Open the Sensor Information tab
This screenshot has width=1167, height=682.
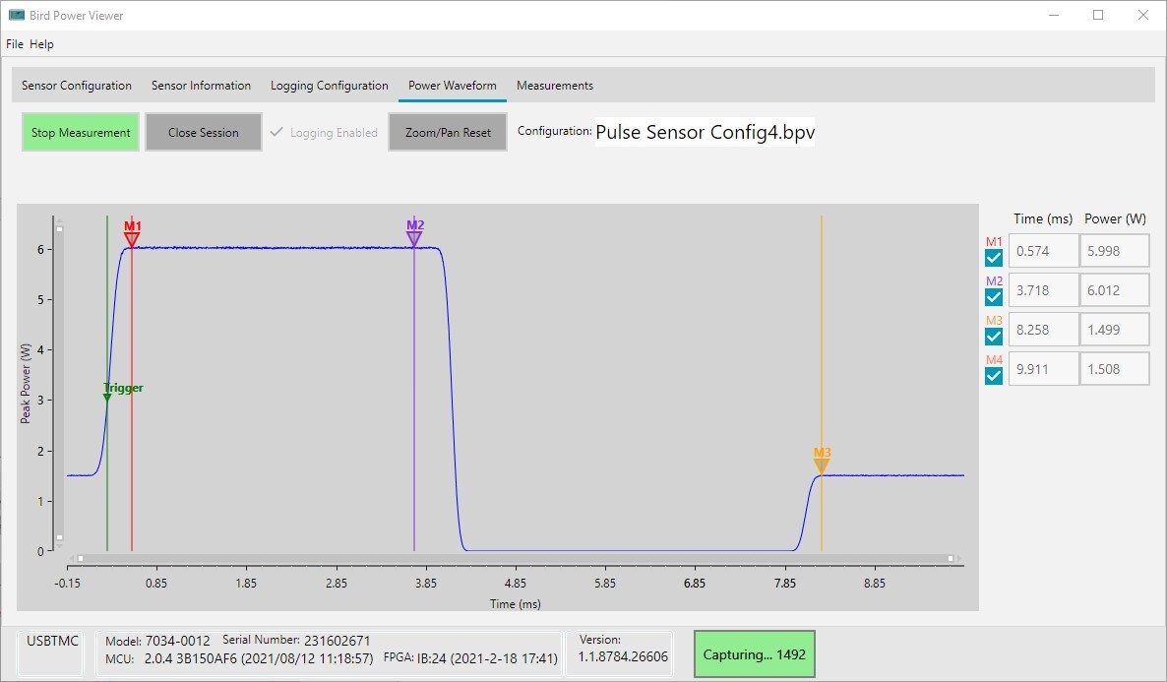[x=201, y=86]
